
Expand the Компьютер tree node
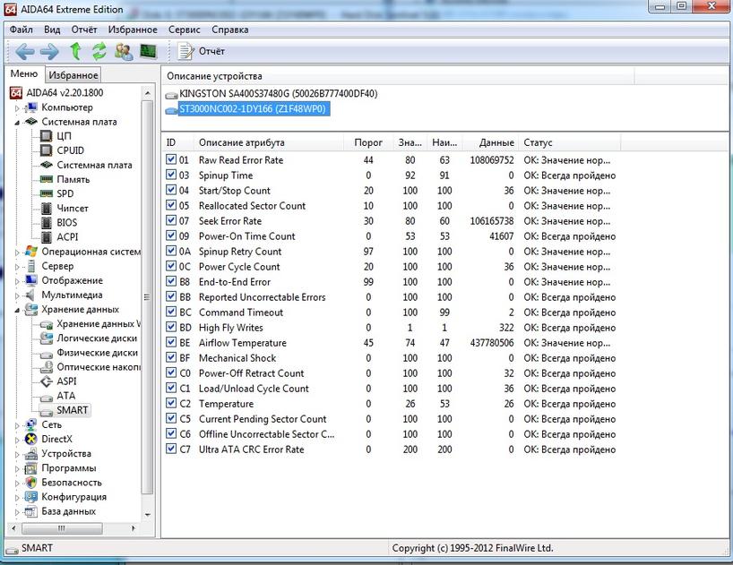[17, 108]
